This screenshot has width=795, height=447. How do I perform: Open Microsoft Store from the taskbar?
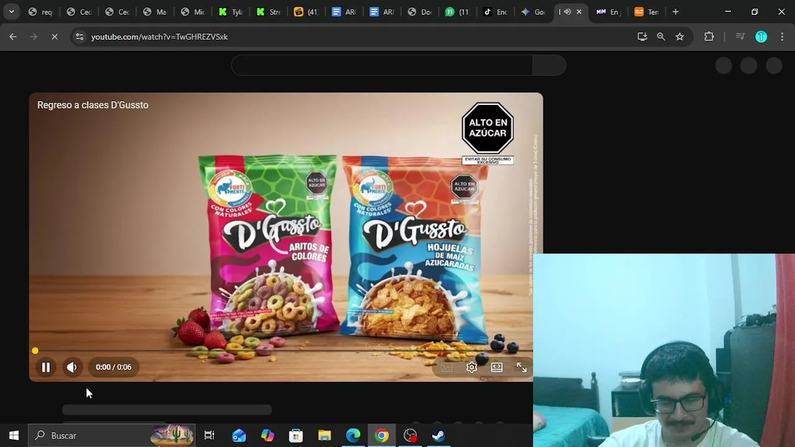[296, 436]
